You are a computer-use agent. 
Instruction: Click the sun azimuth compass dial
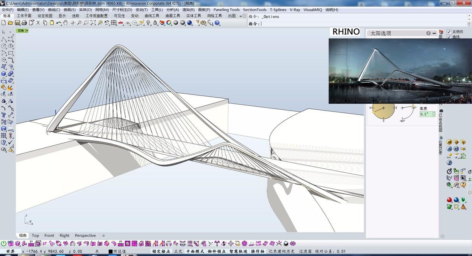click(x=383, y=108)
